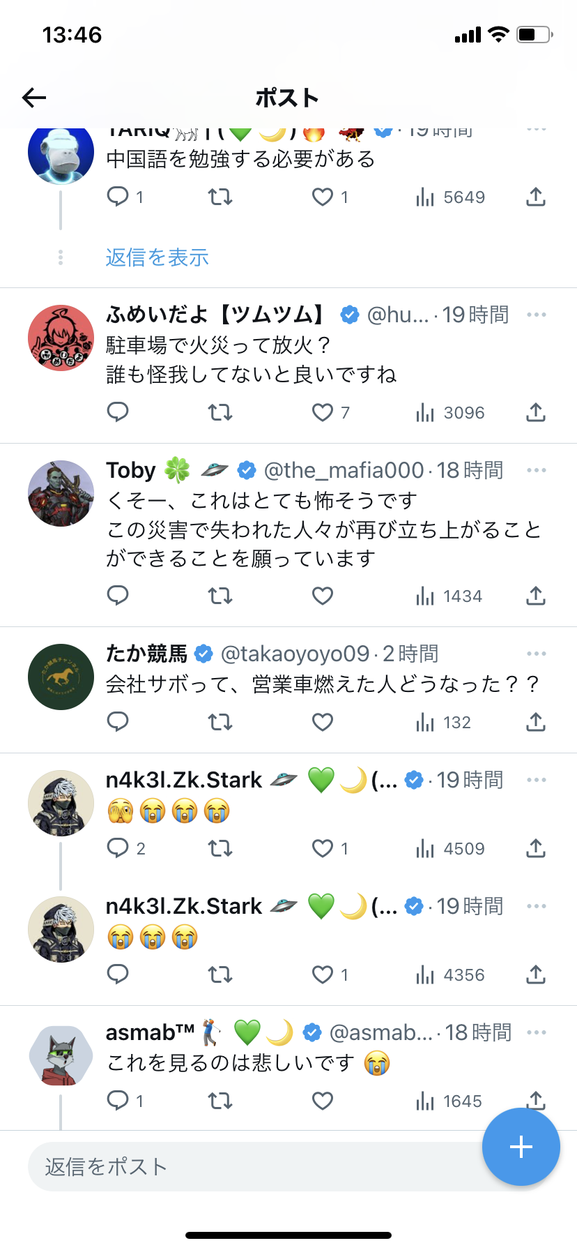The height and width of the screenshot is (1250, 577).
Task: View analytics showing 4509 views
Action: (x=449, y=848)
